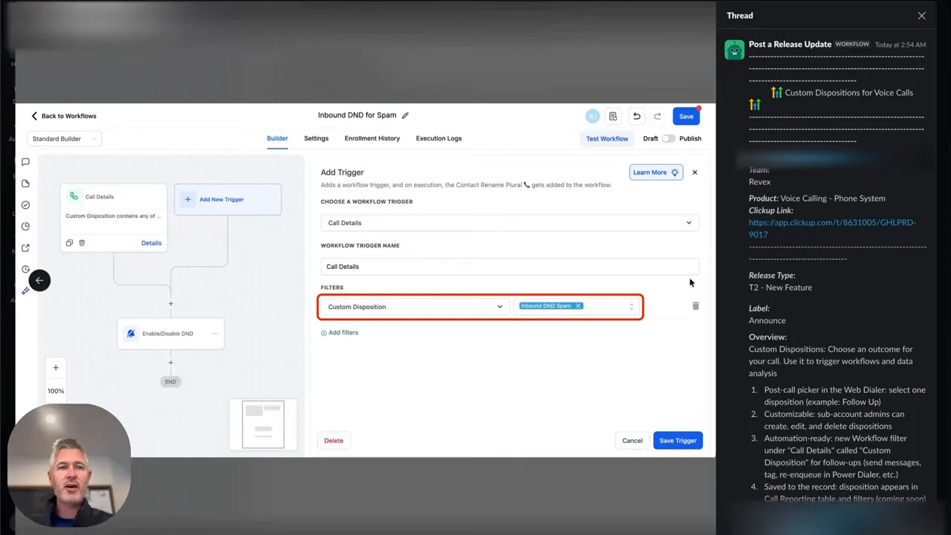Viewport: 951px width, 535px height.
Task: Undo the last workflow change
Action: (x=637, y=116)
